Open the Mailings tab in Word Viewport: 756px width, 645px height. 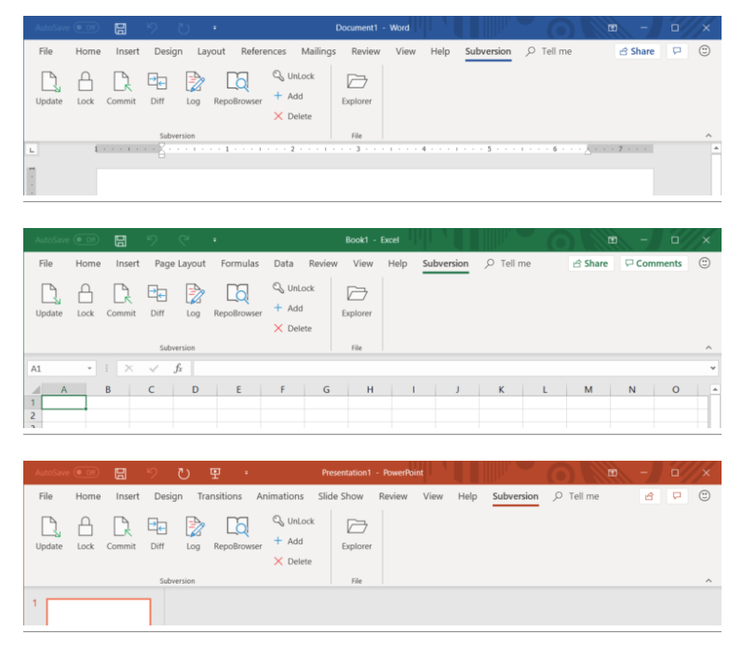[318, 51]
